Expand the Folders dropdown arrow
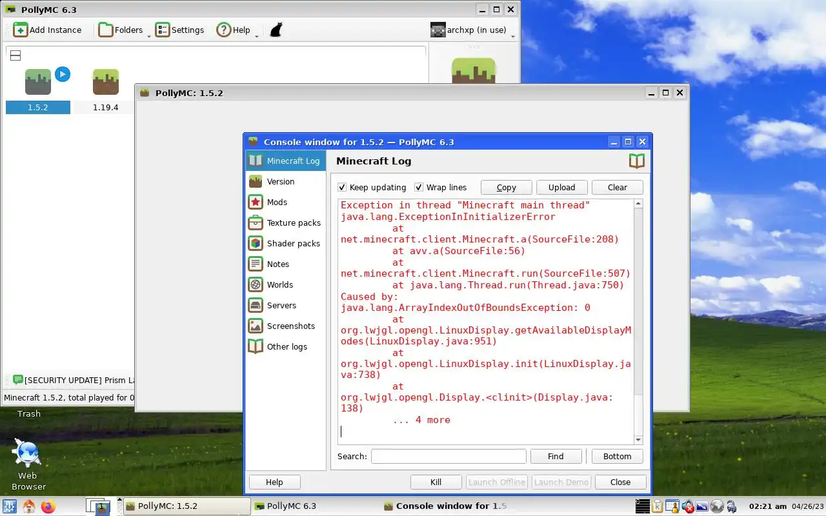This screenshot has width=826, height=516. click(148, 35)
